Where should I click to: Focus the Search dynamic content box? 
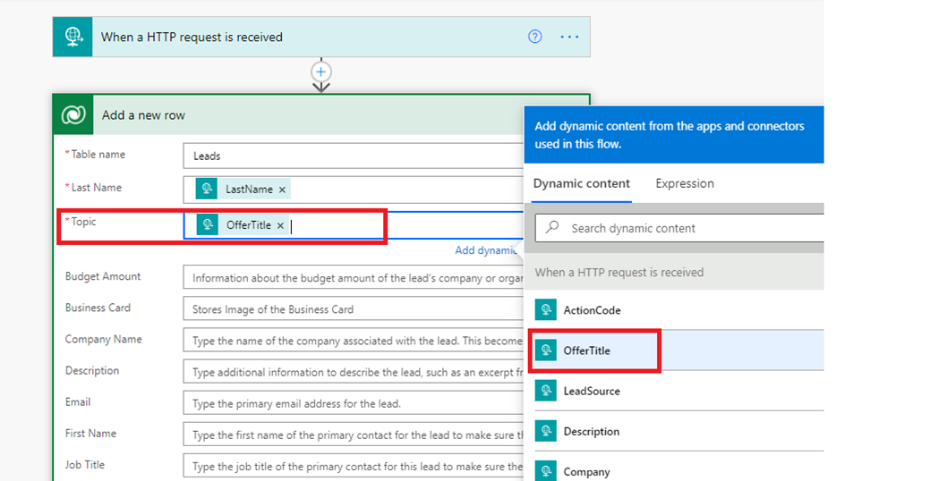(x=679, y=228)
